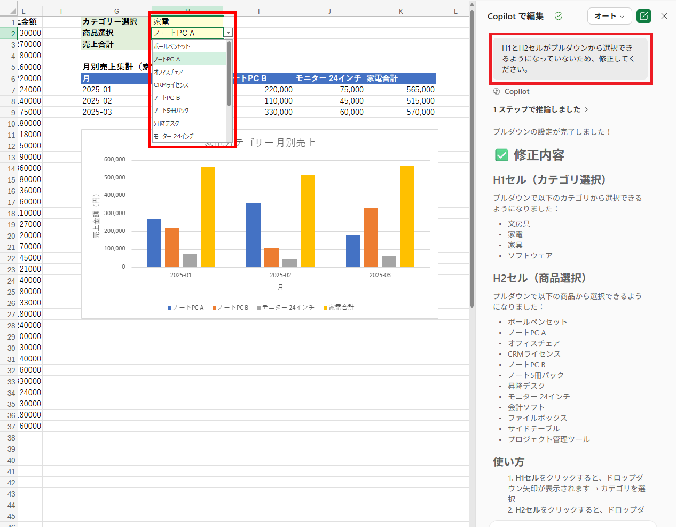Click the blue ノートPC A bar for 2025-02
The image size is (676, 527).
point(253,235)
